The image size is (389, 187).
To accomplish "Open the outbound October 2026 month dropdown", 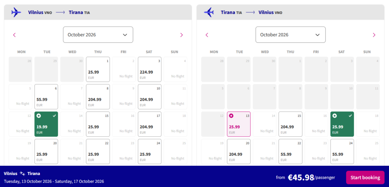I will (x=98, y=35).
